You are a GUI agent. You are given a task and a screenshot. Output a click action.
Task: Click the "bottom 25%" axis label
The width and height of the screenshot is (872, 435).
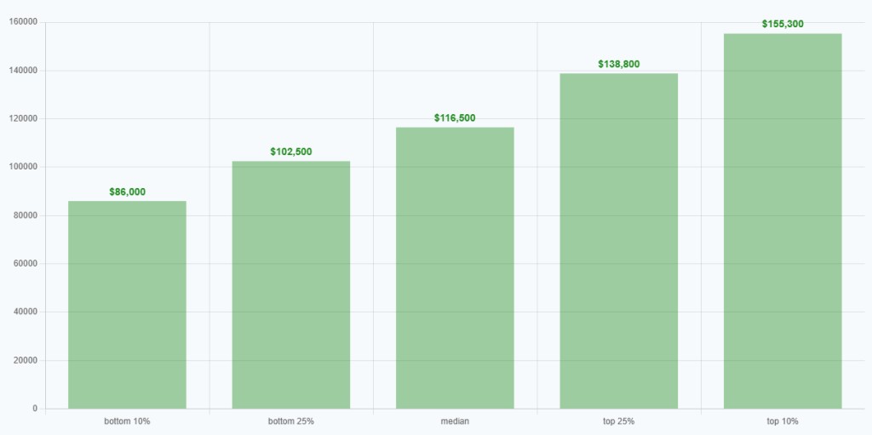(291, 421)
